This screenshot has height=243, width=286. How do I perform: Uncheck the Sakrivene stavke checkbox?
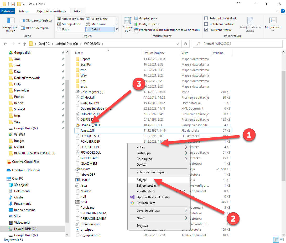(206, 30)
